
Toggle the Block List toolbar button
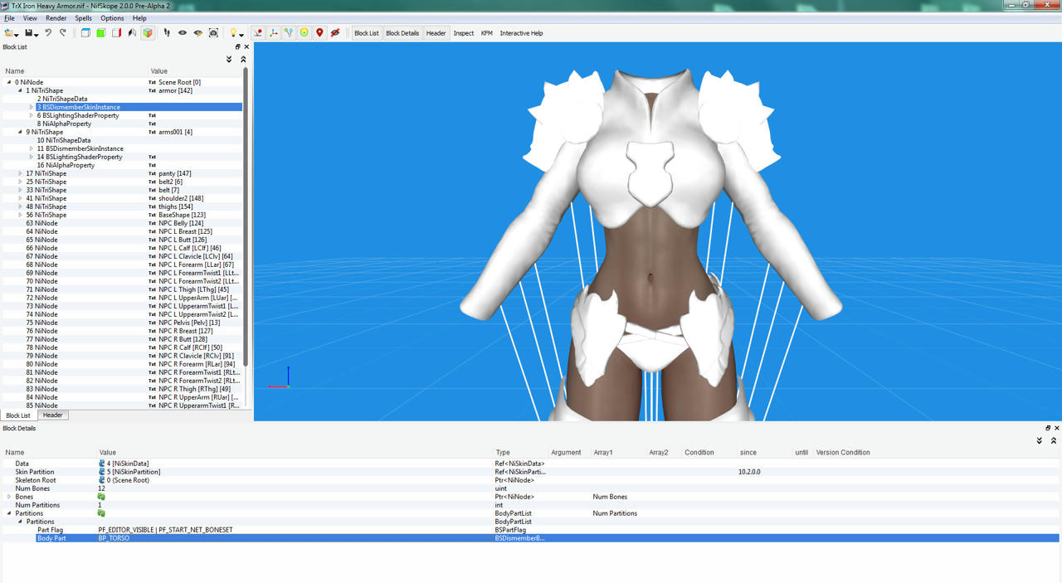tap(366, 33)
